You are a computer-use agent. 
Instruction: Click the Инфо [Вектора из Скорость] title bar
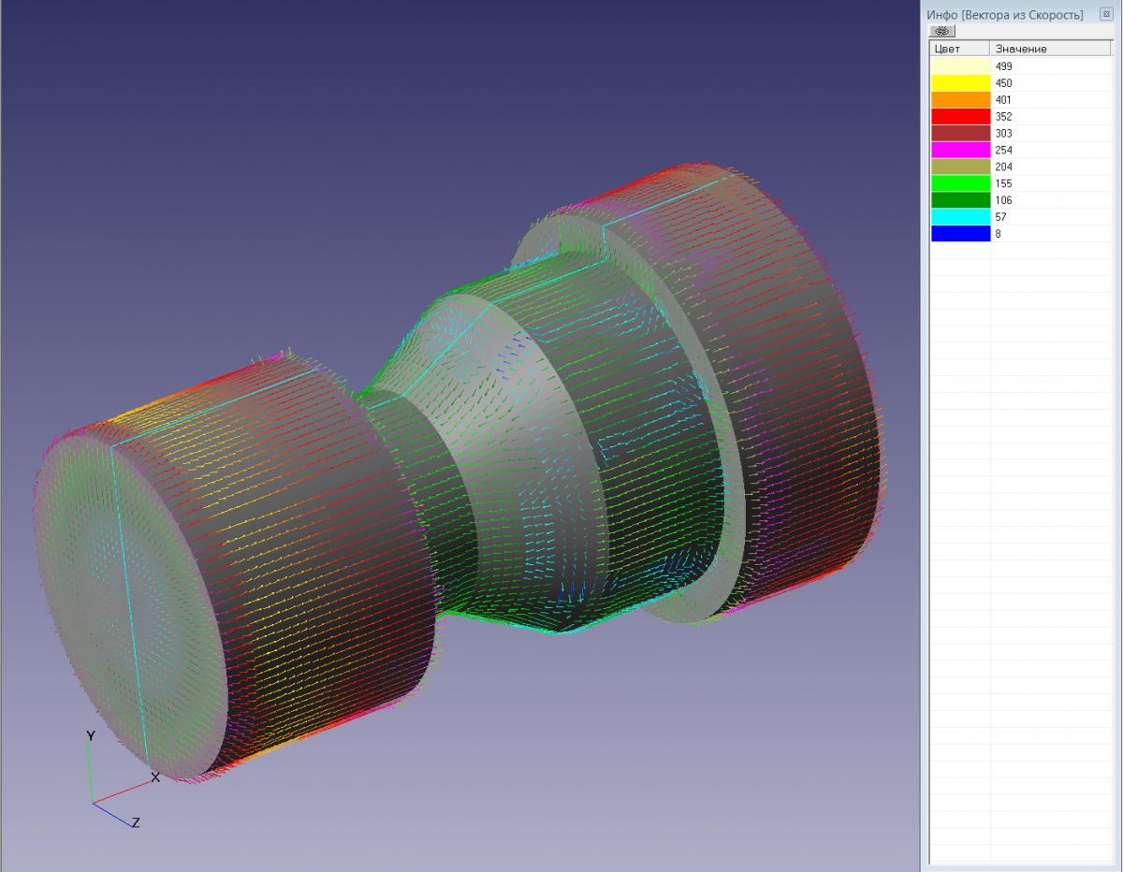click(1005, 15)
